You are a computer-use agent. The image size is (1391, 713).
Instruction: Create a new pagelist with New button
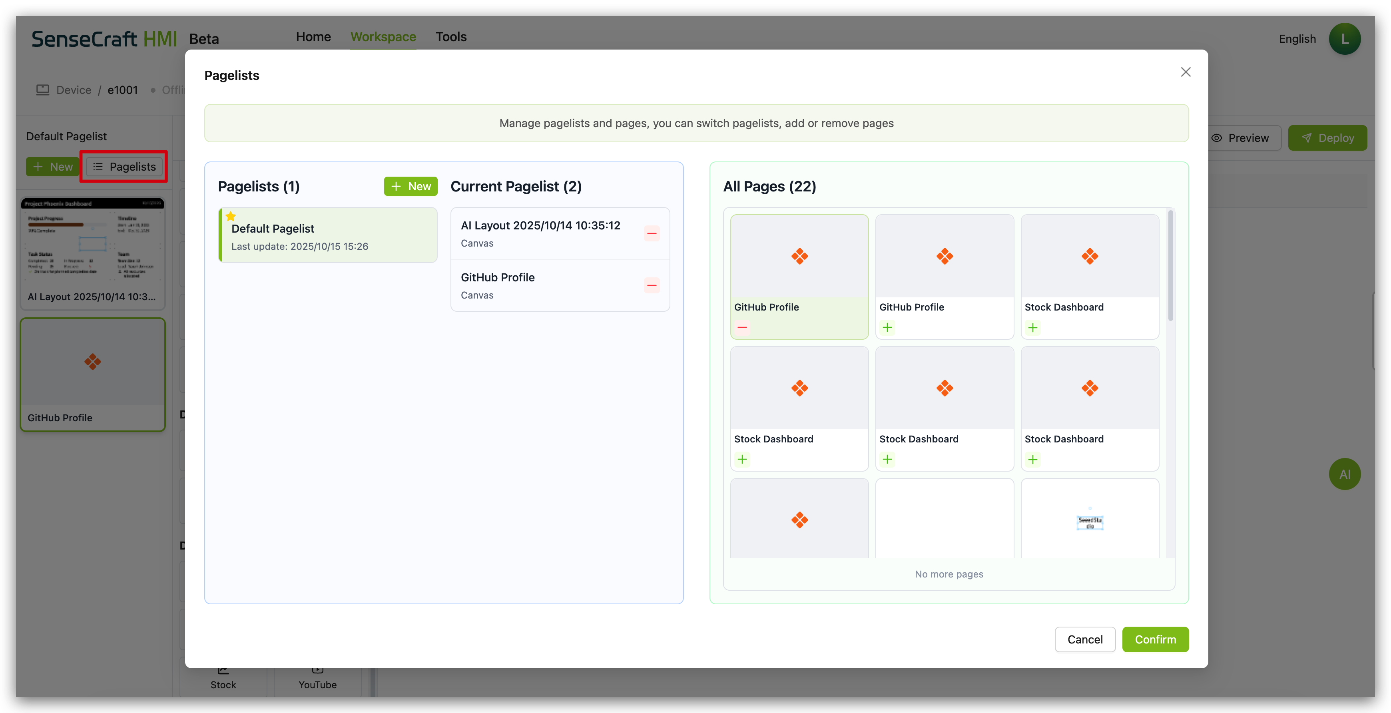411,186
